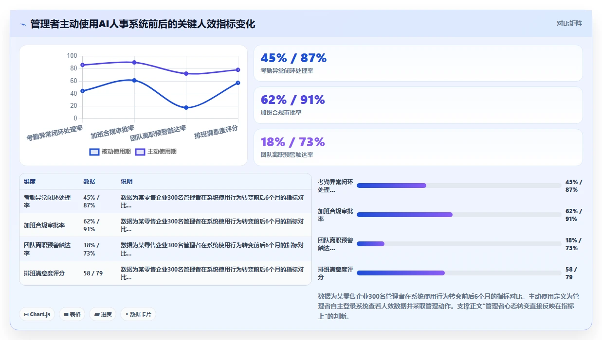Image resolution: width=602 pixels, height=340 pixels.
Task: Click purple data point at 加班合规审批率 on chart
Action: click(x=134, y=62)
